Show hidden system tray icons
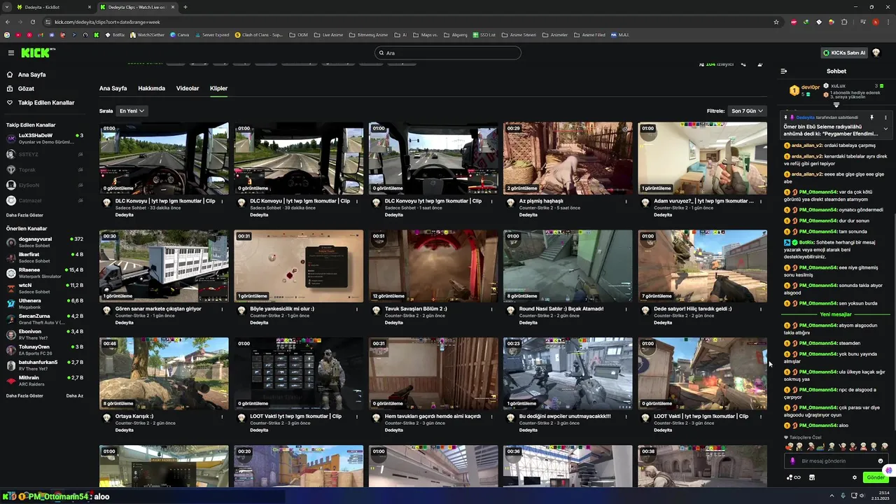Viewport: 896px width, 504px height. tap(832, 496)
